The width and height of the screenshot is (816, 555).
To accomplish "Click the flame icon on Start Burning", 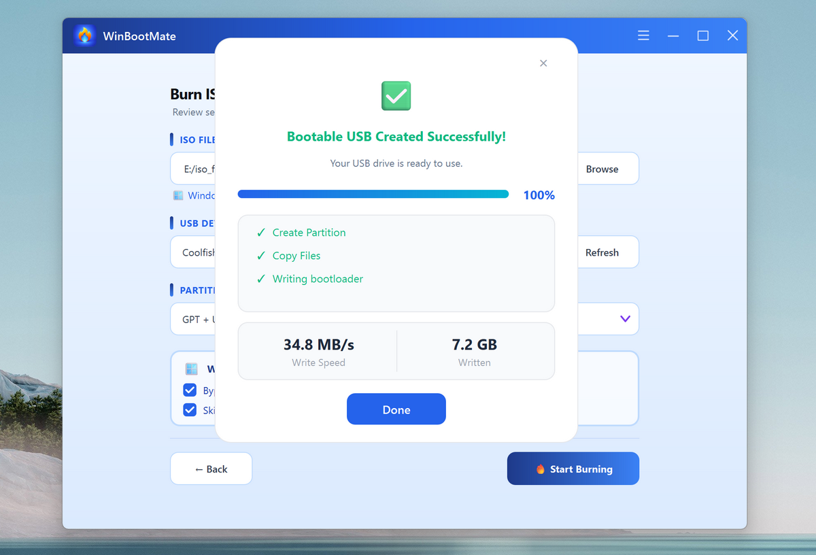I will [x=541, y=469].
